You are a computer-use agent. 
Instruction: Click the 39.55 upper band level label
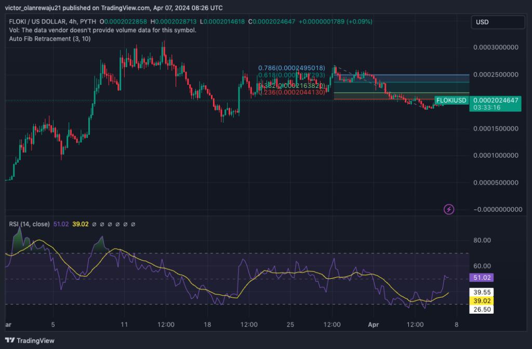pyautogui.click(x=481, y=292)
